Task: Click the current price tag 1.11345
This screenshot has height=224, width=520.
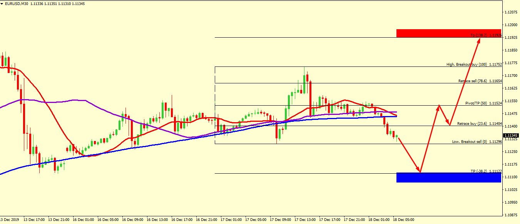Action: 511,136
